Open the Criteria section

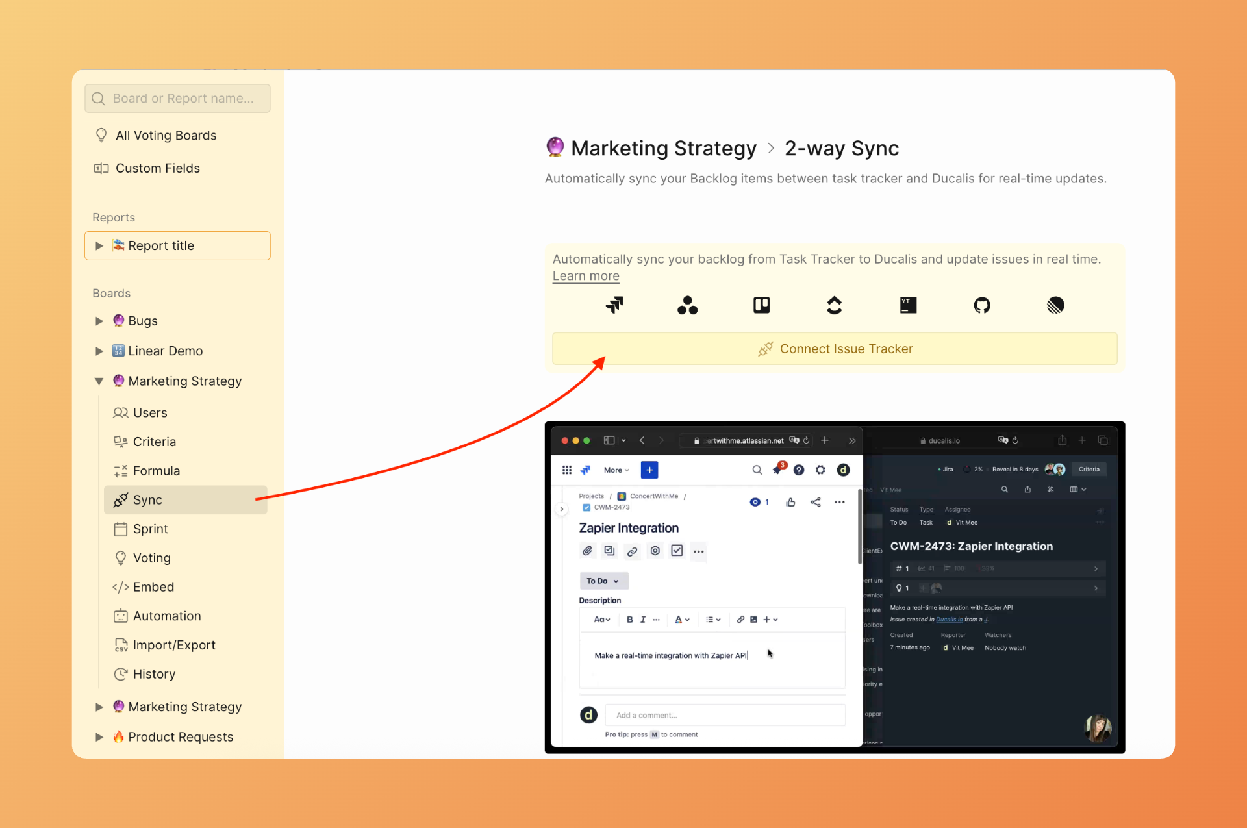click(154, 442)
